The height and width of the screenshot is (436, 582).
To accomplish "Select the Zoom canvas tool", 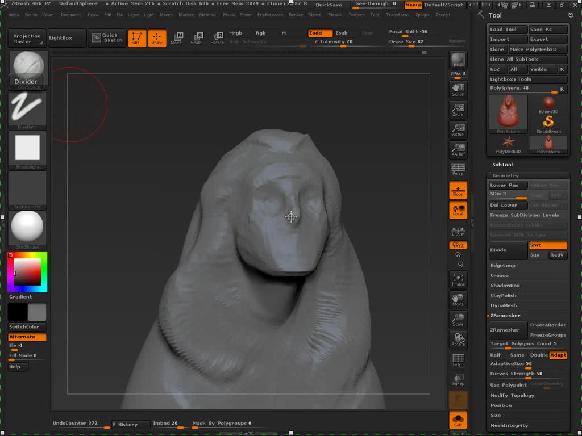I will click(458, 110).
